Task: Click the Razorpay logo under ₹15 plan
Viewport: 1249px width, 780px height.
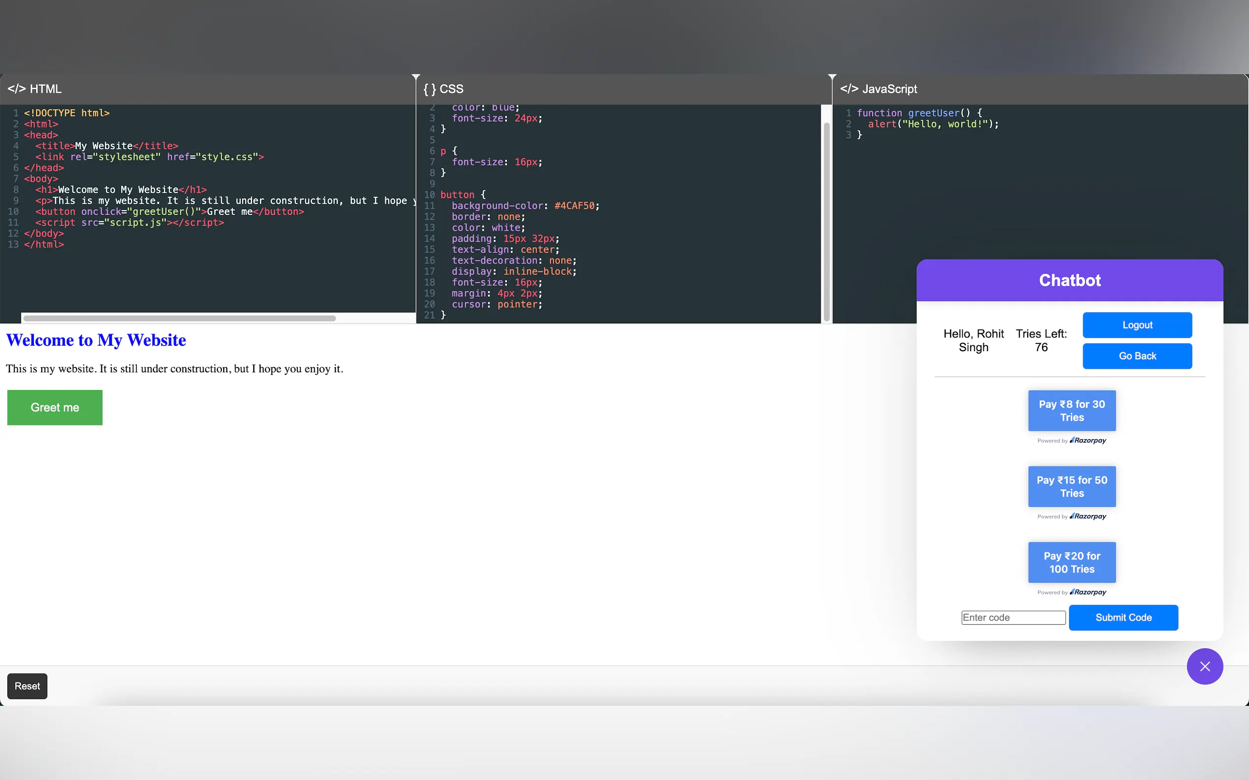Action: click(x=1088, y=516)
